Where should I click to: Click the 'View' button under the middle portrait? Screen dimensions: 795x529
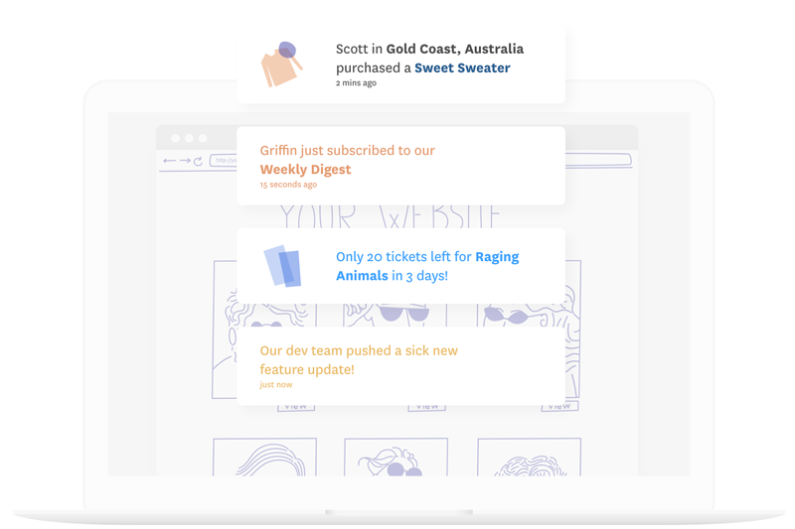point(427,407)
